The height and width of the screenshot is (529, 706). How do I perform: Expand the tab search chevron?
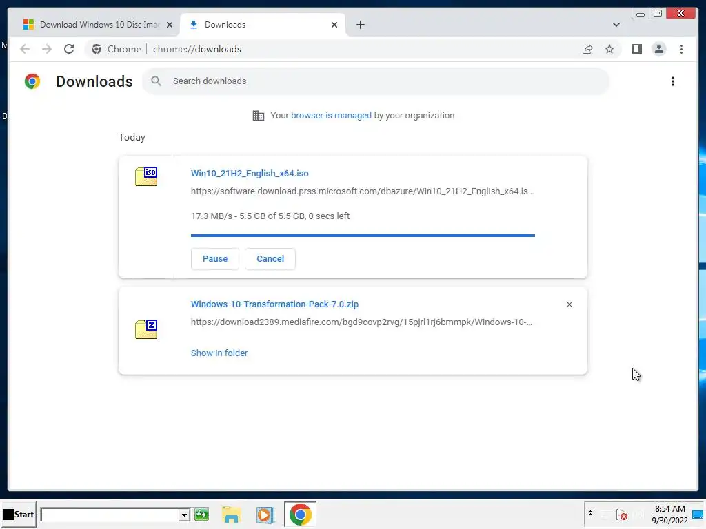click(x=616, y=25)
